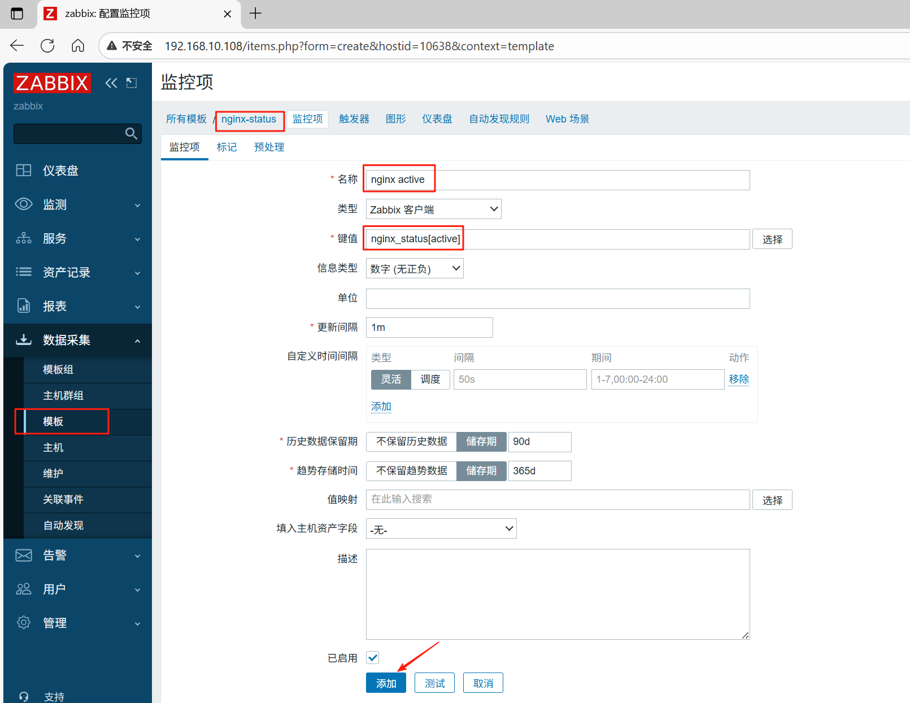Expand the 服务 menu chevron
This screenshot has height=703, width=910.
pos(138,239)
